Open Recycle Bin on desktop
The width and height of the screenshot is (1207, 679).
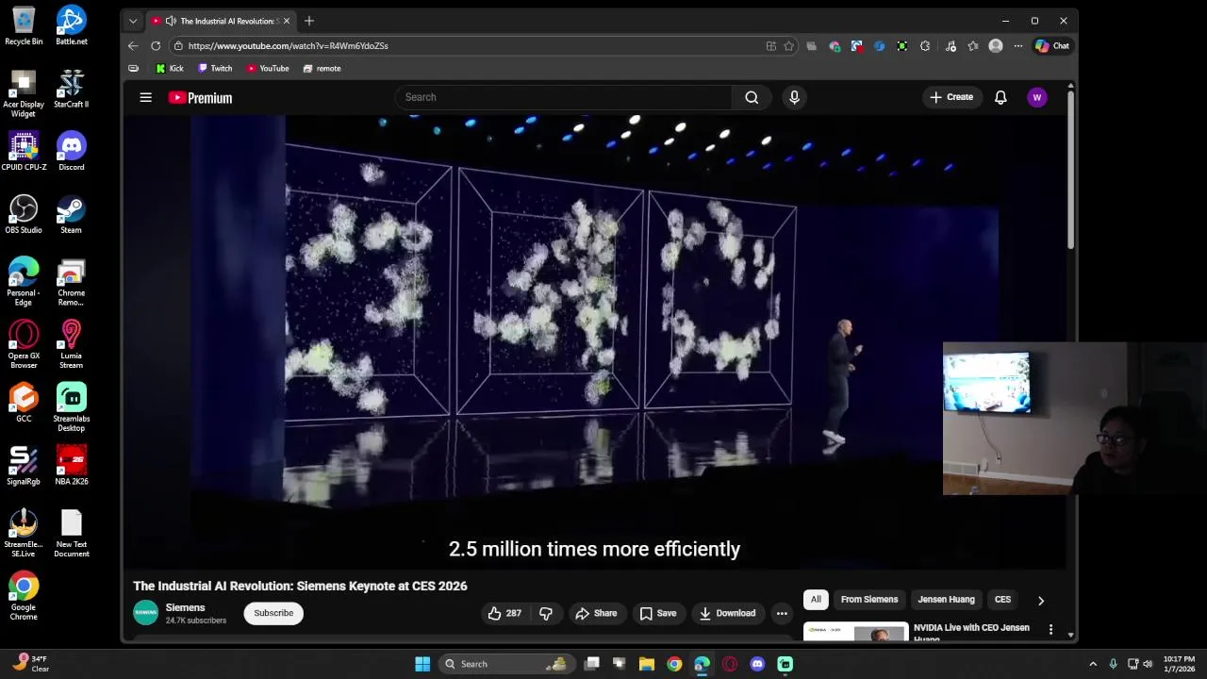(x=24, y=25)
